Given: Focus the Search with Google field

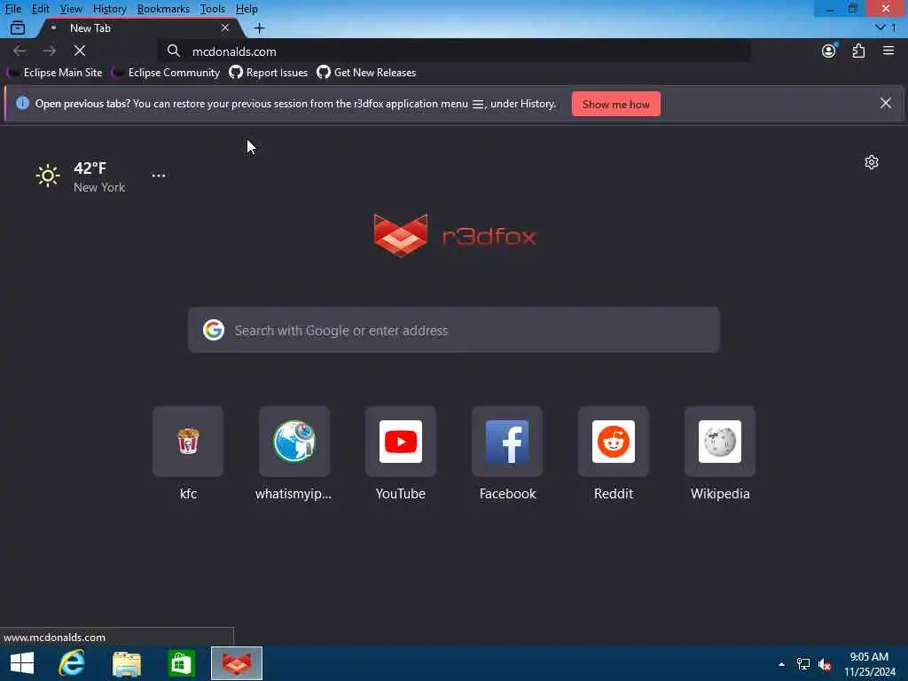Looking at the screenshot, I should pyautogui.click(x=454, y=330).
